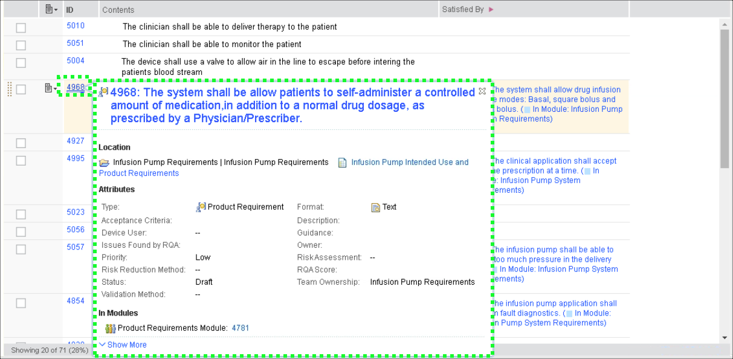Click the Text format icon
The image size is (733, 359).
click(x=375, y=207)
